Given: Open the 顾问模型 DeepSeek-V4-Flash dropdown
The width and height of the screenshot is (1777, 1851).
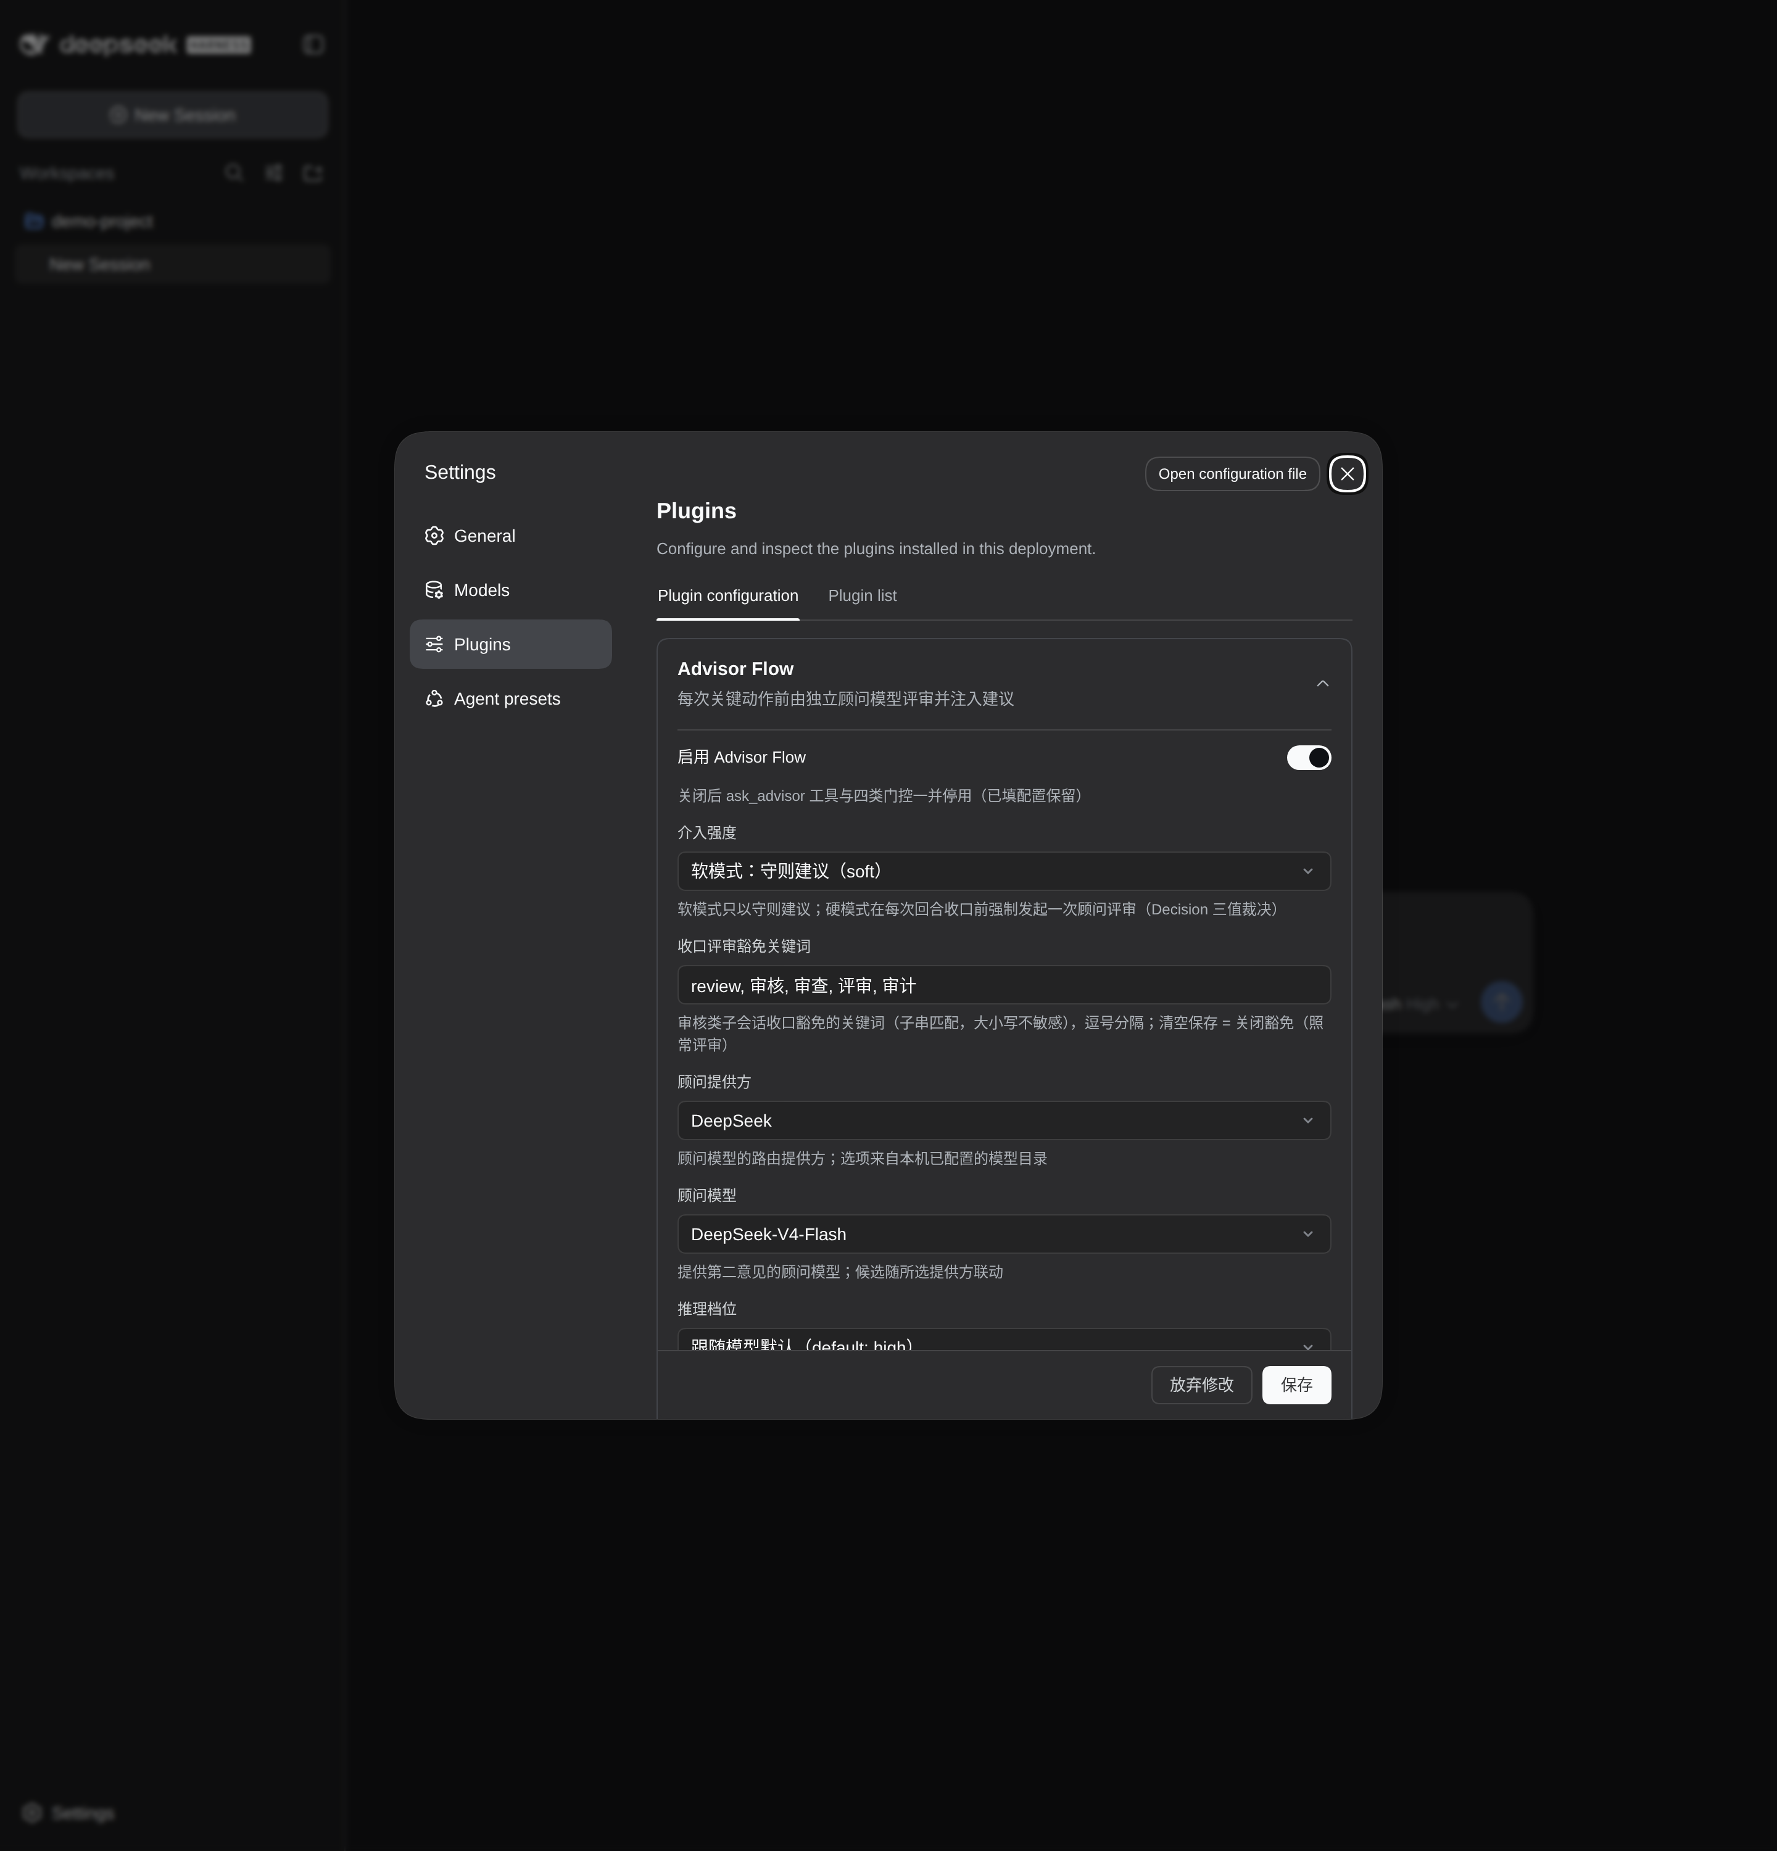Looking at the screenshot, I should pos(1004,1235).
